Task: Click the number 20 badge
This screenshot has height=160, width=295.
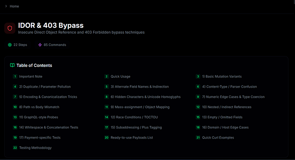Action: (107, 137)
